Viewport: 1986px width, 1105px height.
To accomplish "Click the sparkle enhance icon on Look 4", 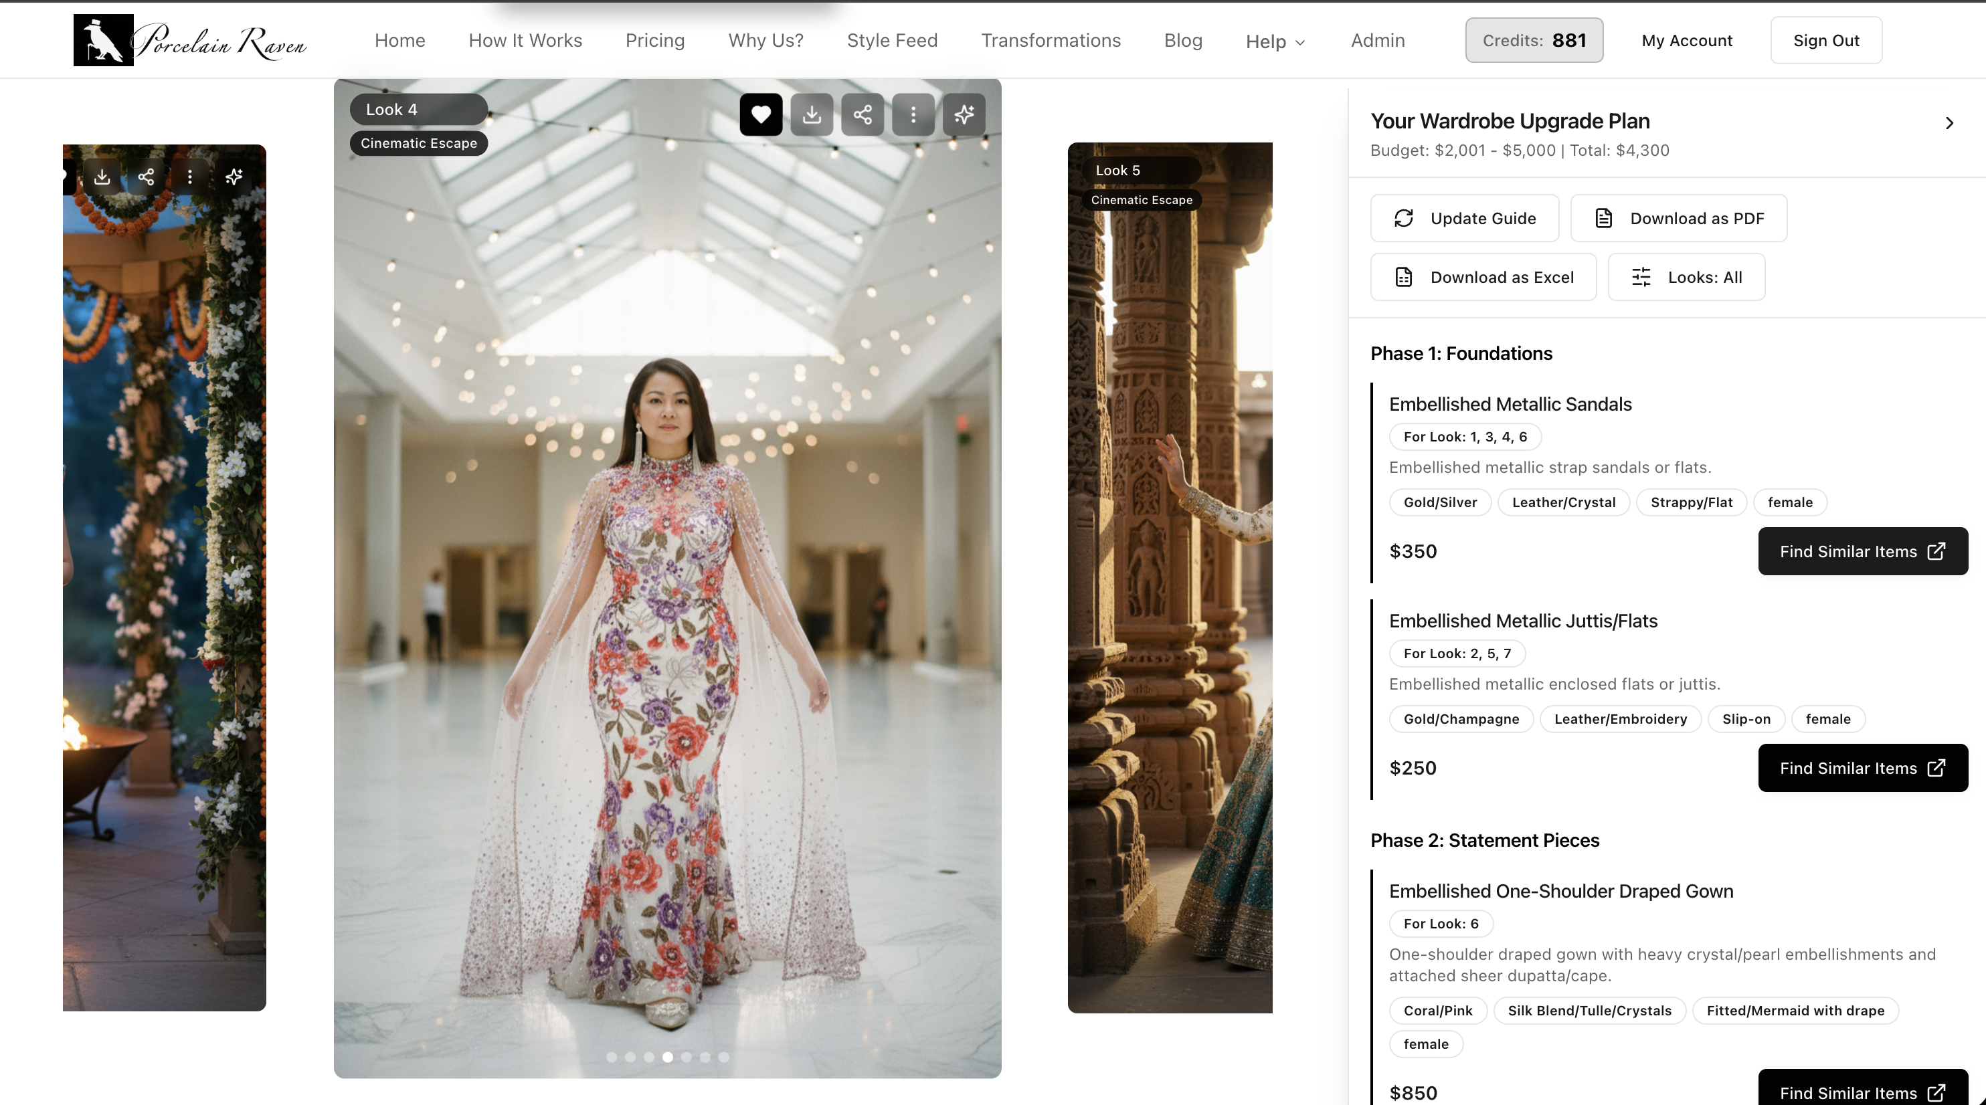I will pos(964,115).
